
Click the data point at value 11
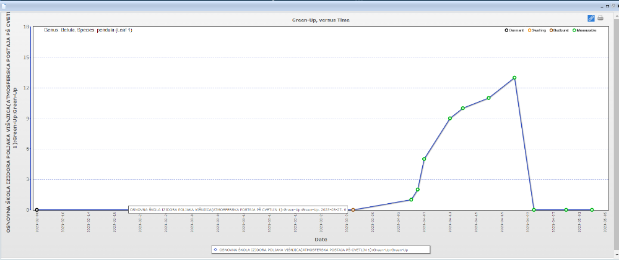click(488, 98)
